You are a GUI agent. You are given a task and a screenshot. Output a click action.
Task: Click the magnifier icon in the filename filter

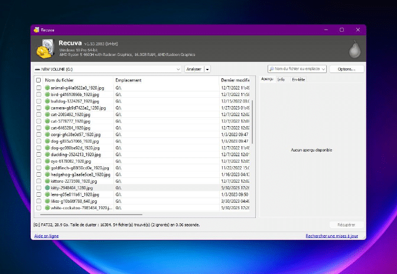point(271,69)
